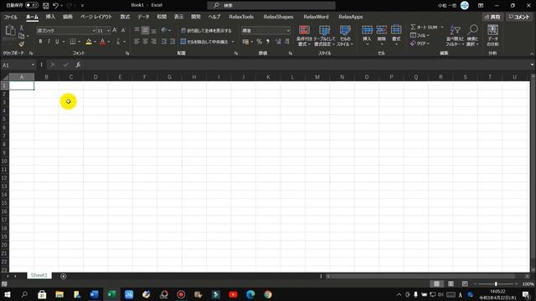Select column D header
Screen dimensions: 536x301
coord(95,77)
